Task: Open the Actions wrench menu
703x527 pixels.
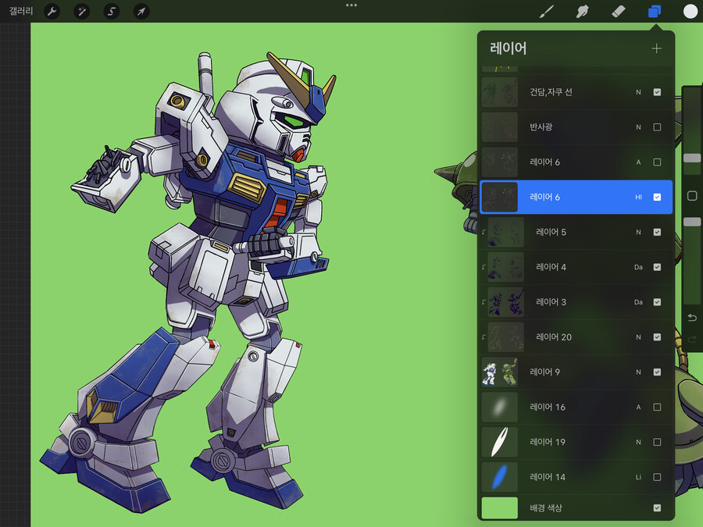Action: point(52,11)
